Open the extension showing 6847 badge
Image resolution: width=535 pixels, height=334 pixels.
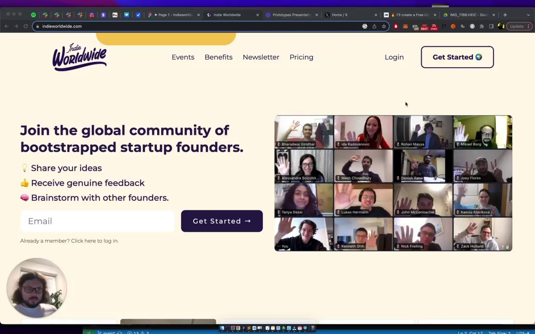[x=424, y=27]
